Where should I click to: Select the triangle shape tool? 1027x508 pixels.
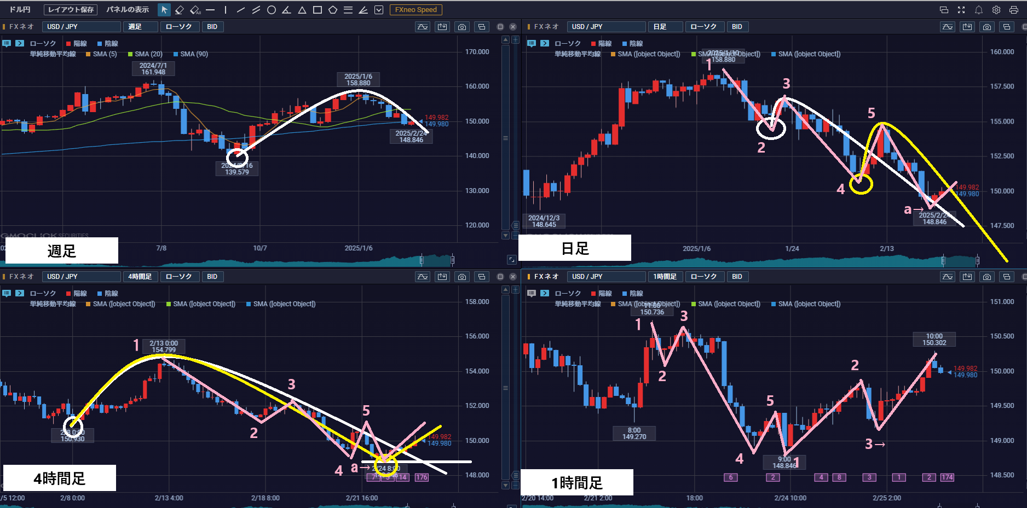302,10
